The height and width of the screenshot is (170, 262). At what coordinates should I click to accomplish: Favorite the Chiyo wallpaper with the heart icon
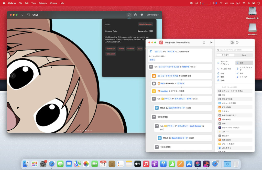[x=142, y=15]
